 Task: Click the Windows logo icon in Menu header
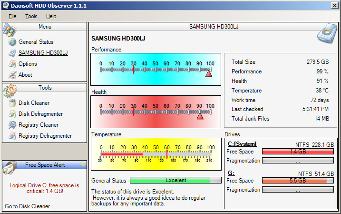click(x=10, y=30)
